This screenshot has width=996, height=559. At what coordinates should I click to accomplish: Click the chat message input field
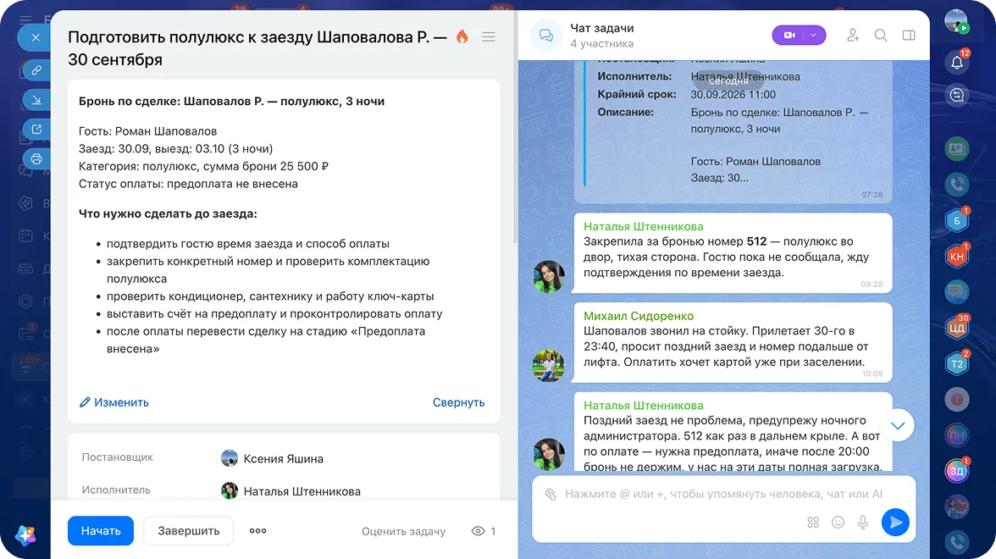tap(724, 495)
